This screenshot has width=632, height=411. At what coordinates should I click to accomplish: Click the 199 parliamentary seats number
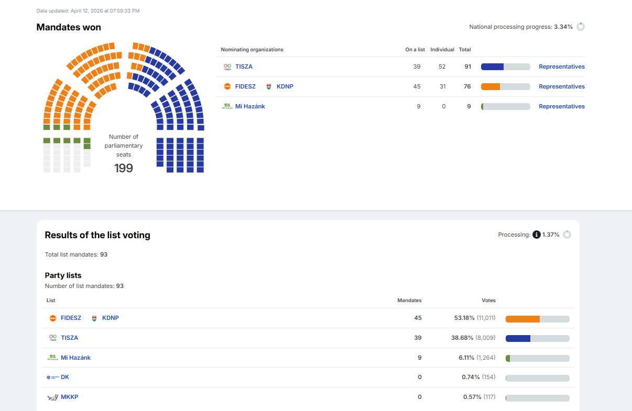(x=124, y=168)
